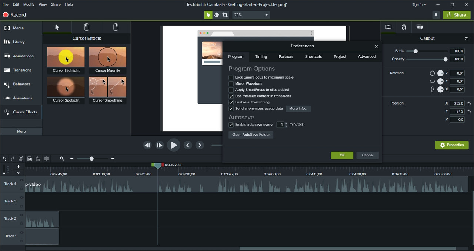This screenshot has height=251, width=474.
Task: Select Cursor Effects in the sidebar
Action: pos(21,112)
